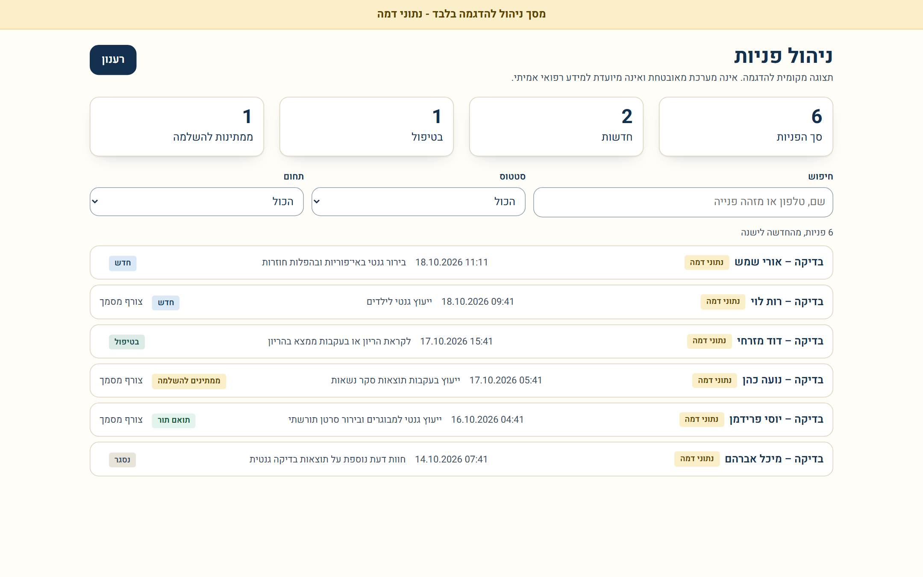This screenshot has width=923, height=577.
Task: Click the ממתינים להשלמה badge in נועה כהן row
Action: point(189,381)
